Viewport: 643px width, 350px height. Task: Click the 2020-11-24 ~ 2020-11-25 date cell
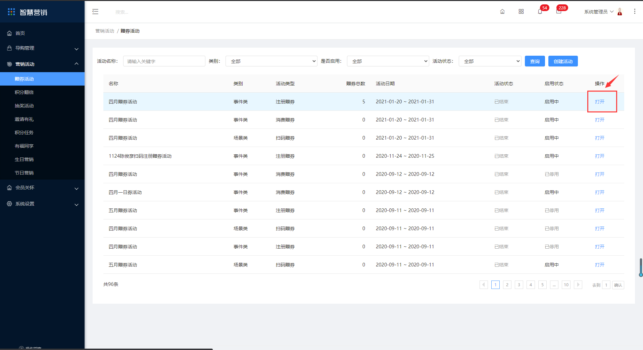[405, 156]
